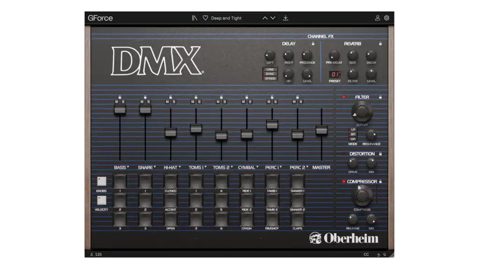Click the lock above Cymbal channel
This screenshot has height=269, width=479.
pyautogui.click(x=247, y=97)
